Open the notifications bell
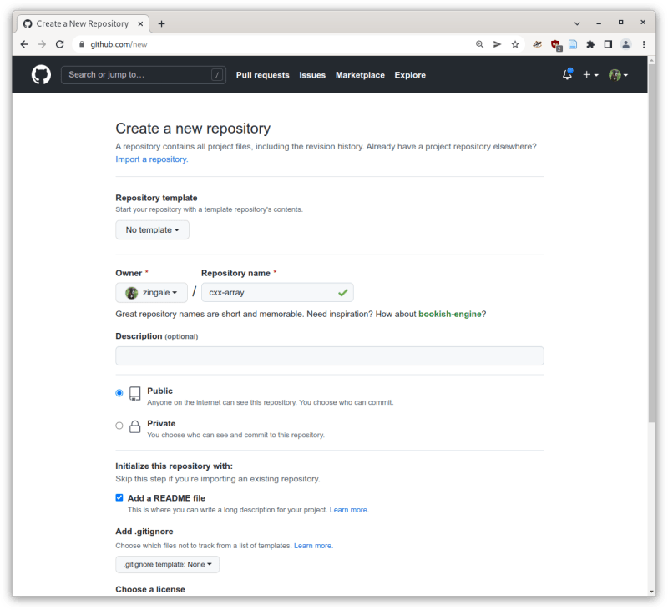This screenshot has width=668, height=610. (567, 74)
